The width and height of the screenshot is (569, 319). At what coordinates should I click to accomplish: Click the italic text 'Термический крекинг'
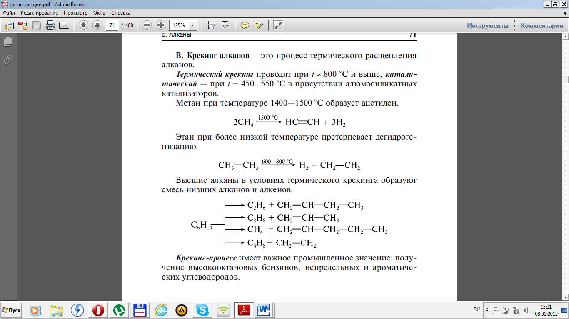(215, 75)
